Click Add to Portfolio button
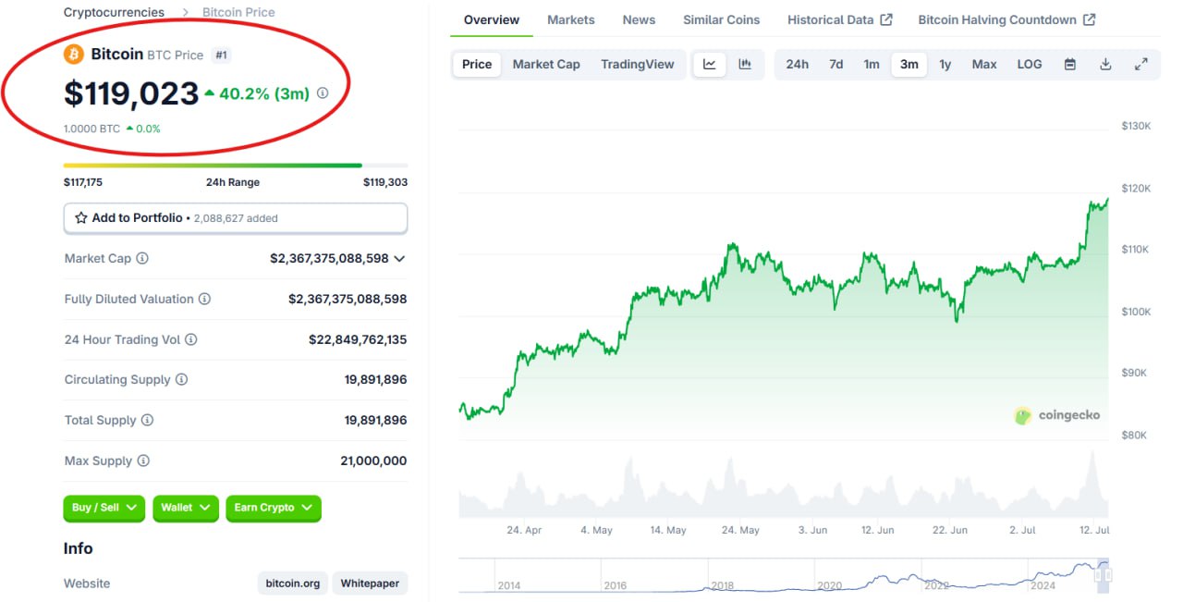This screenshot has width=1183, height=602. click(x=235, y=218)
